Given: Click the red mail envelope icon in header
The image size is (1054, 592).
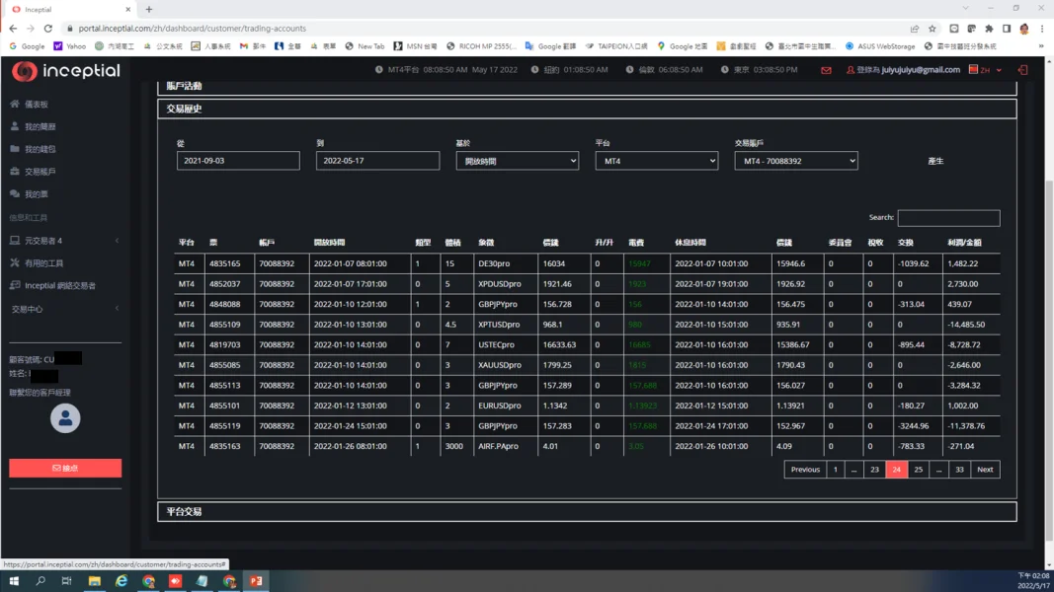Looking at the screenshot, I should click(x=826, y=70).
